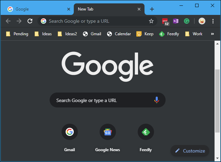Open the Feedly shortcut tile
The width and height of the screenshot is (221, 162).
click(x=146, y=138)
